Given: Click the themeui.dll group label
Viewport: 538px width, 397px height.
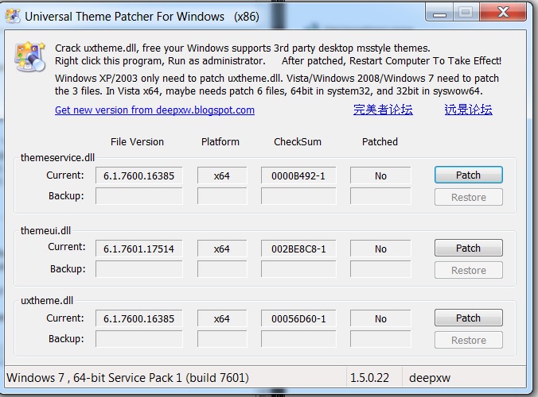Looking at the screenshot, I should tap(45, 230).
